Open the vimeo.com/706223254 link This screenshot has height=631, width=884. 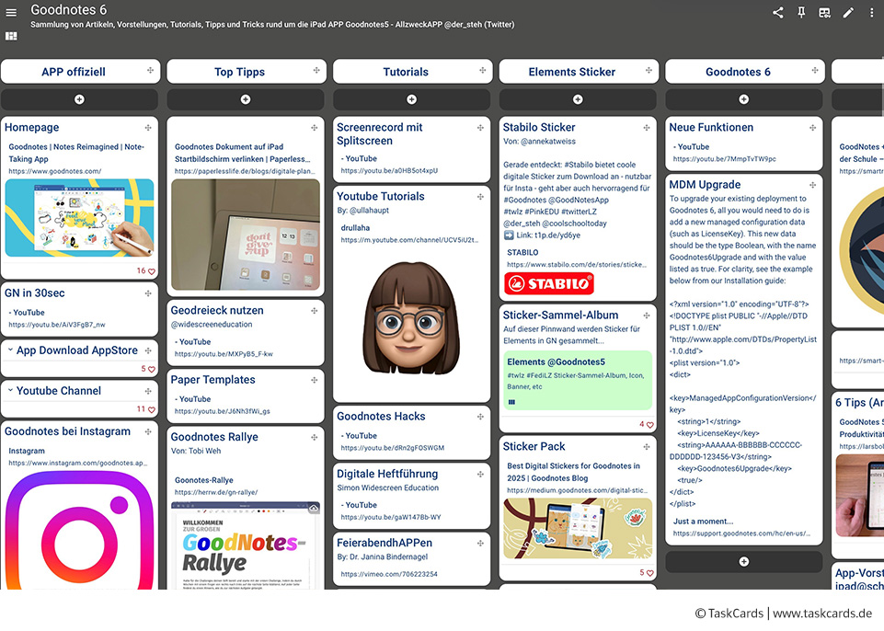point(389,574)
